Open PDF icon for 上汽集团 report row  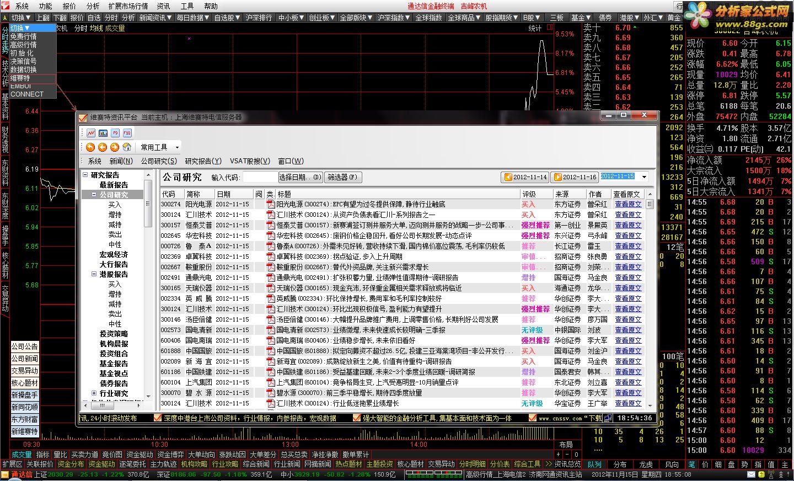click(x=271, y=382)
